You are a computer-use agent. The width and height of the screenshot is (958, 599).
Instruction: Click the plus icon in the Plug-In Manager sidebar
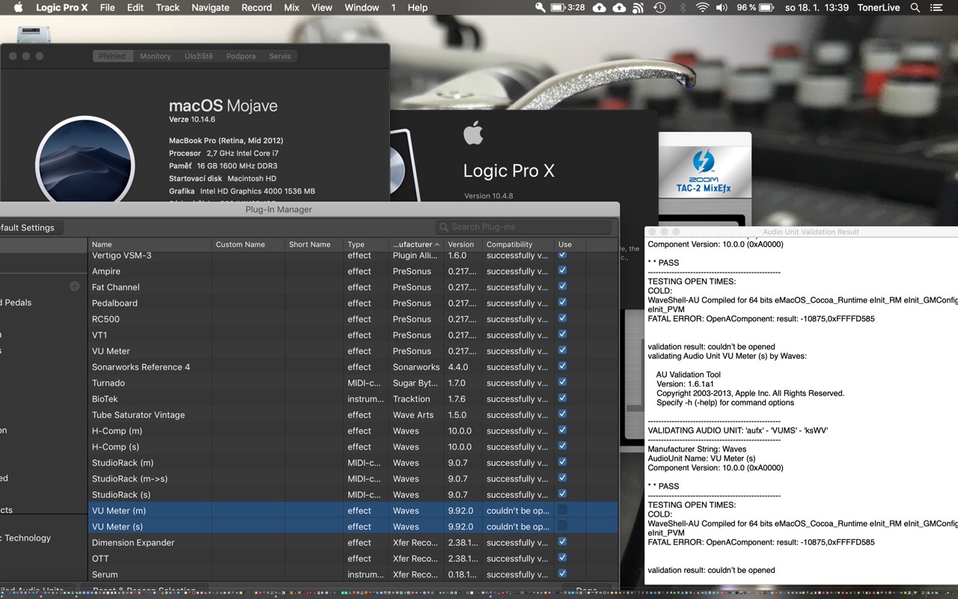[74, 286]
